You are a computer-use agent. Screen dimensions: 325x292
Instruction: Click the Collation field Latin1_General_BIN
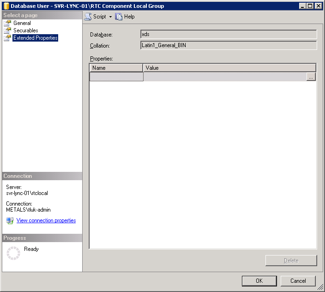[229, 45]
